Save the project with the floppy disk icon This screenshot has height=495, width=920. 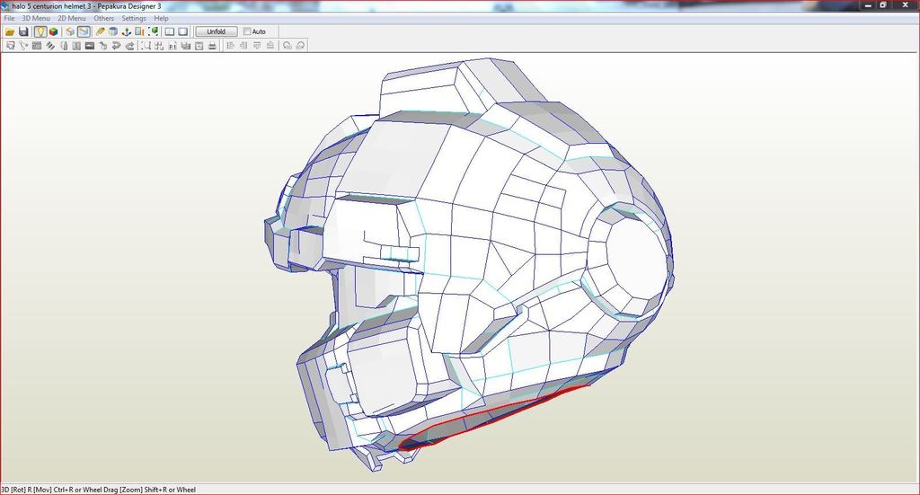point(23,31)
